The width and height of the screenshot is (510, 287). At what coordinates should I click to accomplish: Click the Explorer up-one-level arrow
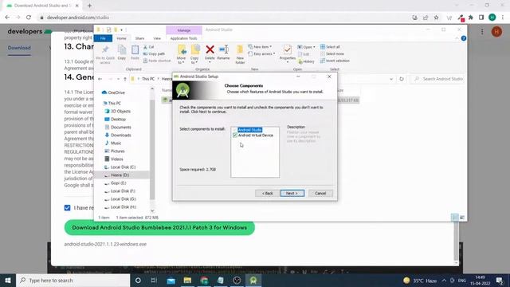pos(125,79)
